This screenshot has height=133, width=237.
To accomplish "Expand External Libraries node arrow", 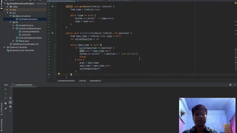I will (4, 47).
